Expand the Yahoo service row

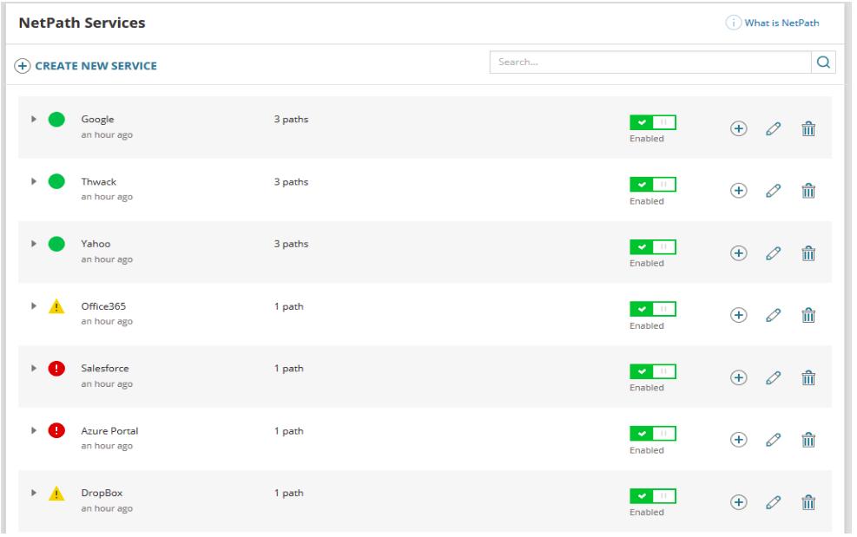pyautogui.click(x=33, y=243)
